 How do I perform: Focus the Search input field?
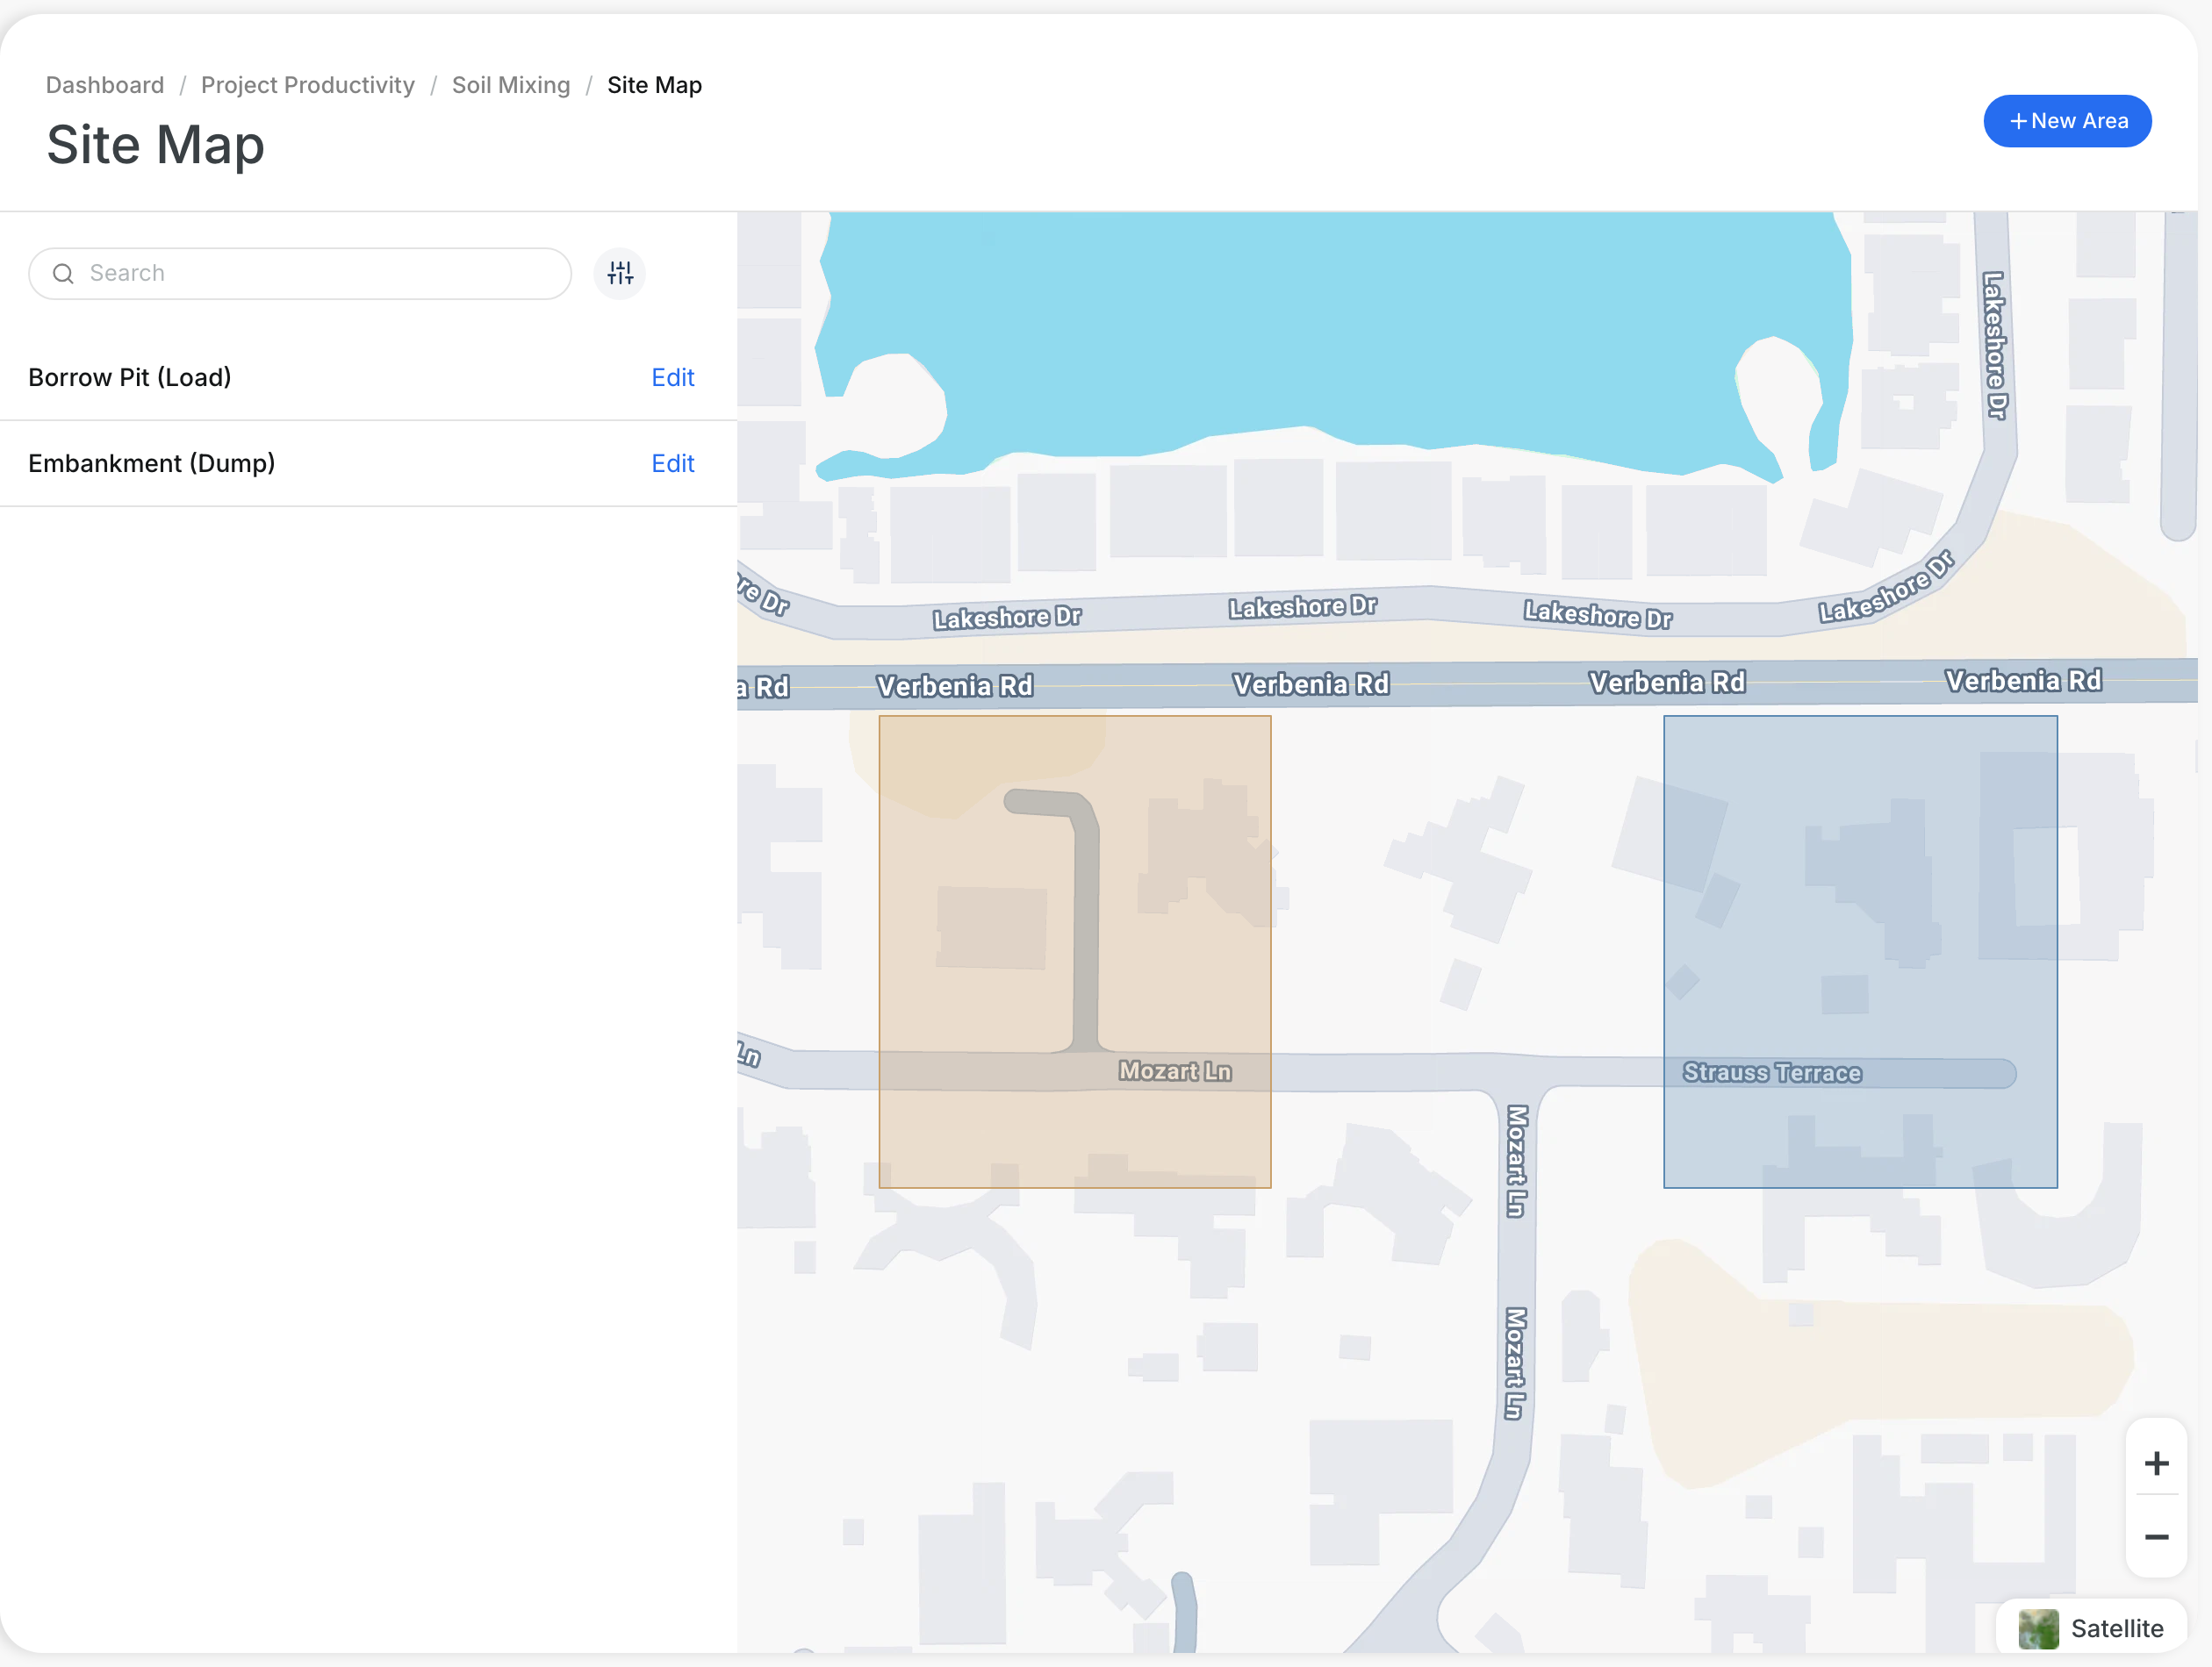click(x=300, y=274)
